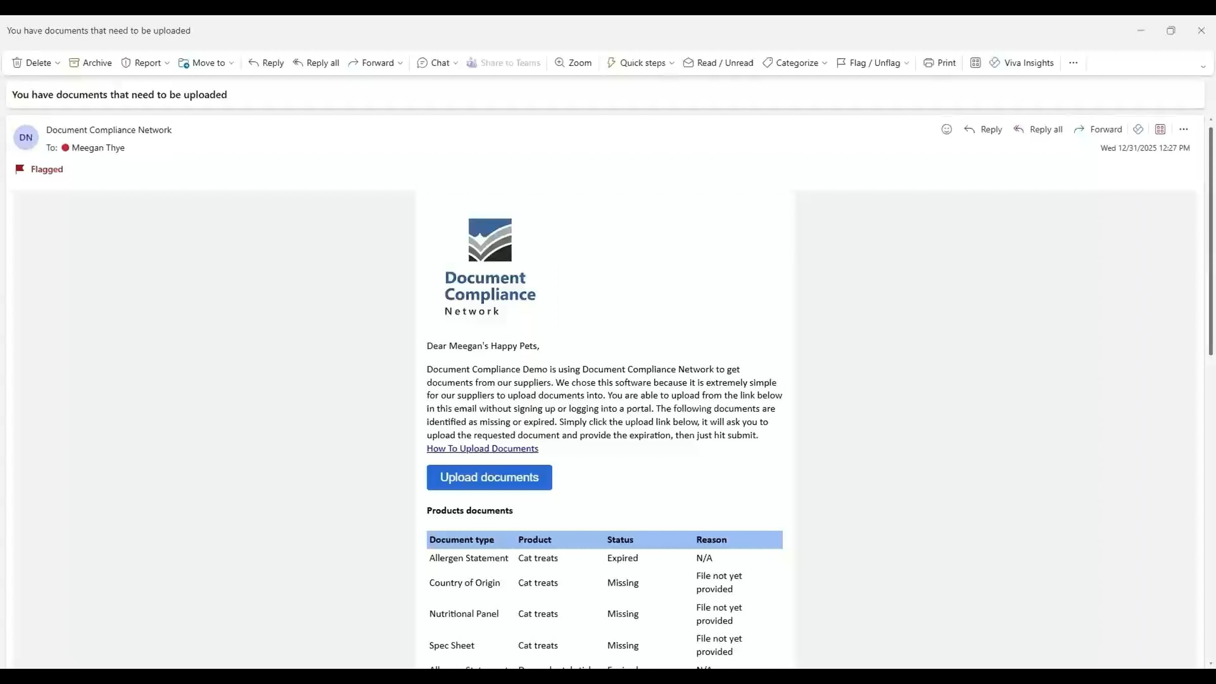Expand the Quick steps dropdown arrow

672,63
